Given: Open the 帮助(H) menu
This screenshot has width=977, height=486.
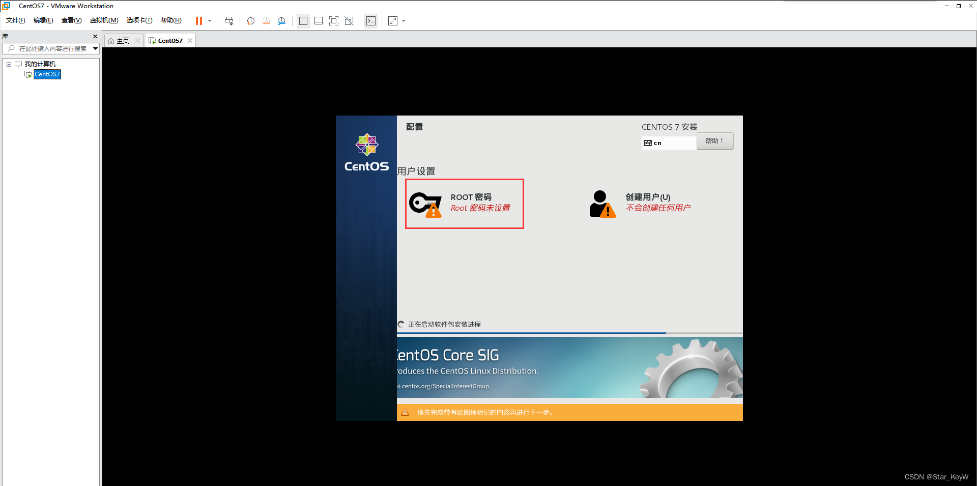Looking at the screenshot, I should tap(170, 20).
